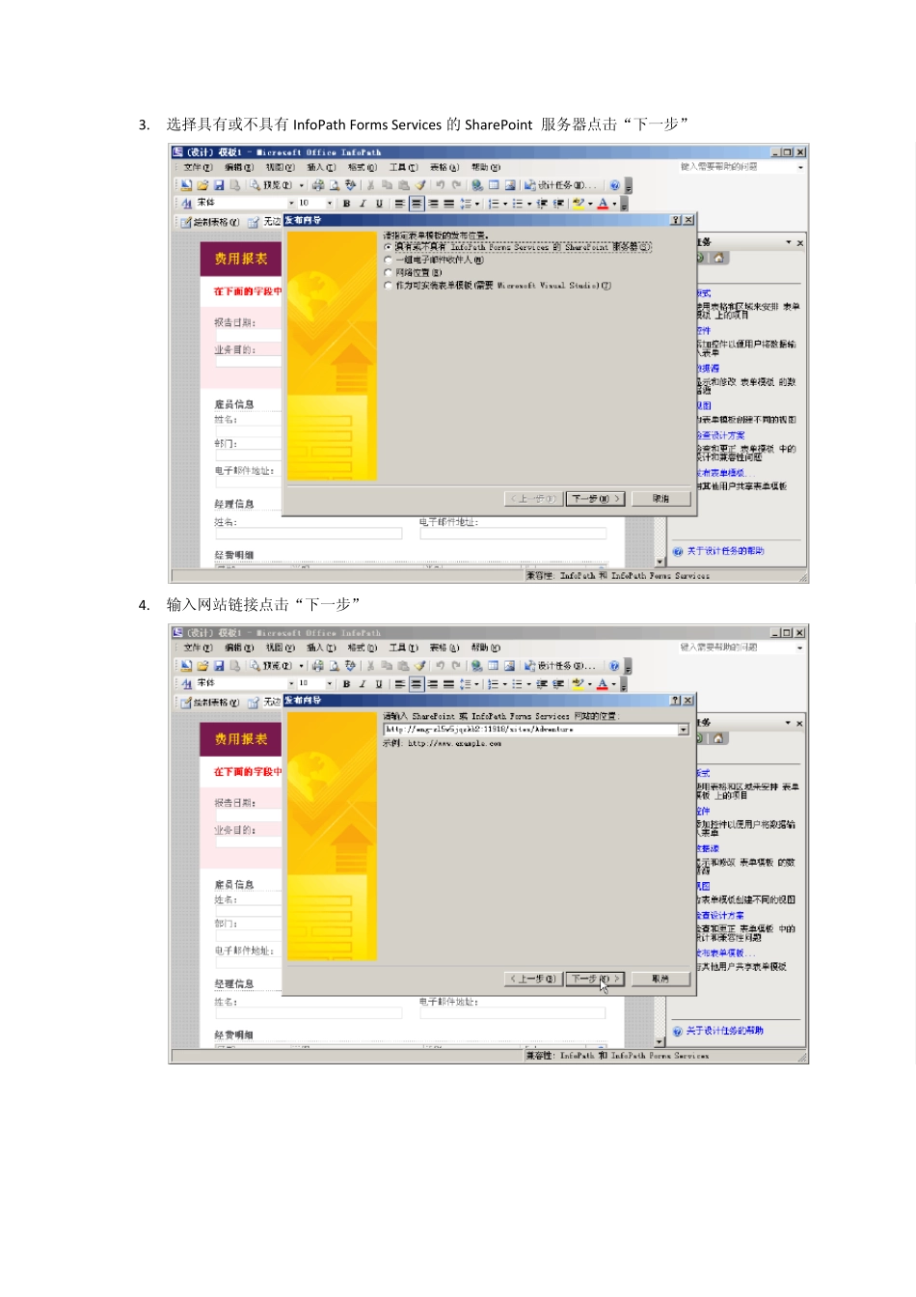Viewport: 916px width, 1297px height.
Task: Click Center alignment in upper screenshot toolbar
Action: click(417, 204)
